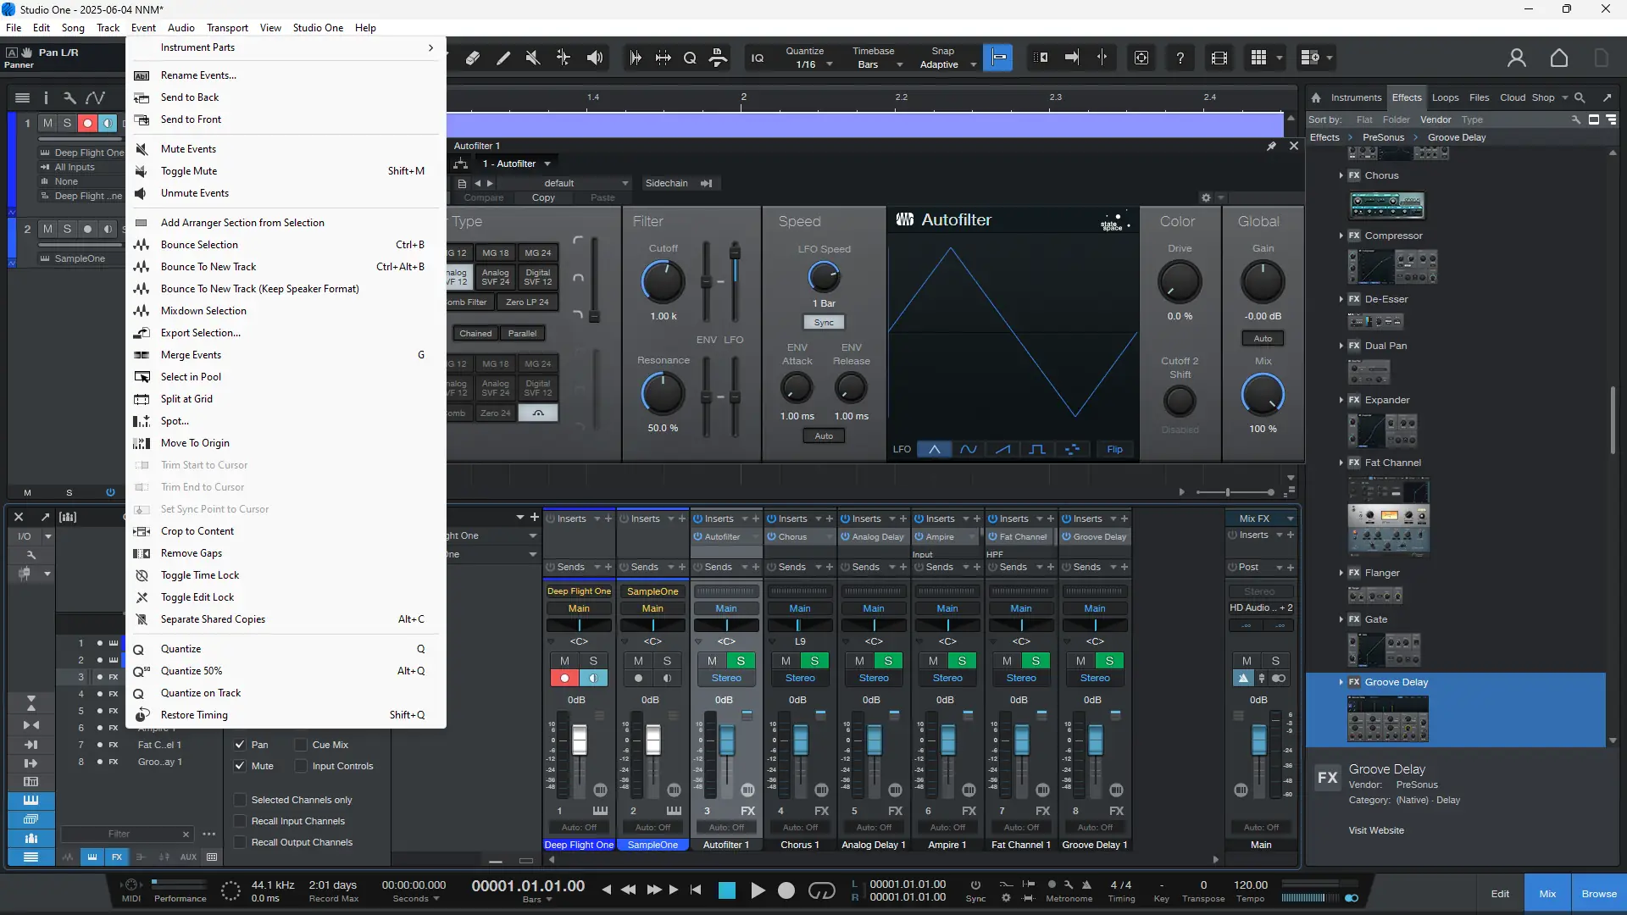This screenshot has width=1627, height=915.
Task: Choose Bounce Selection from Event menu
Action: 199,245
